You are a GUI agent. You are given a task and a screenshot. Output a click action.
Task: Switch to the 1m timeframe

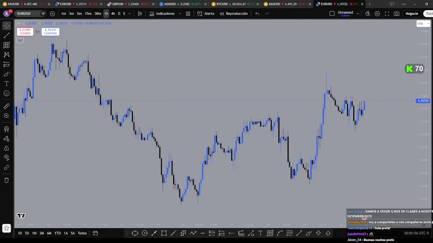click(64, 13)
